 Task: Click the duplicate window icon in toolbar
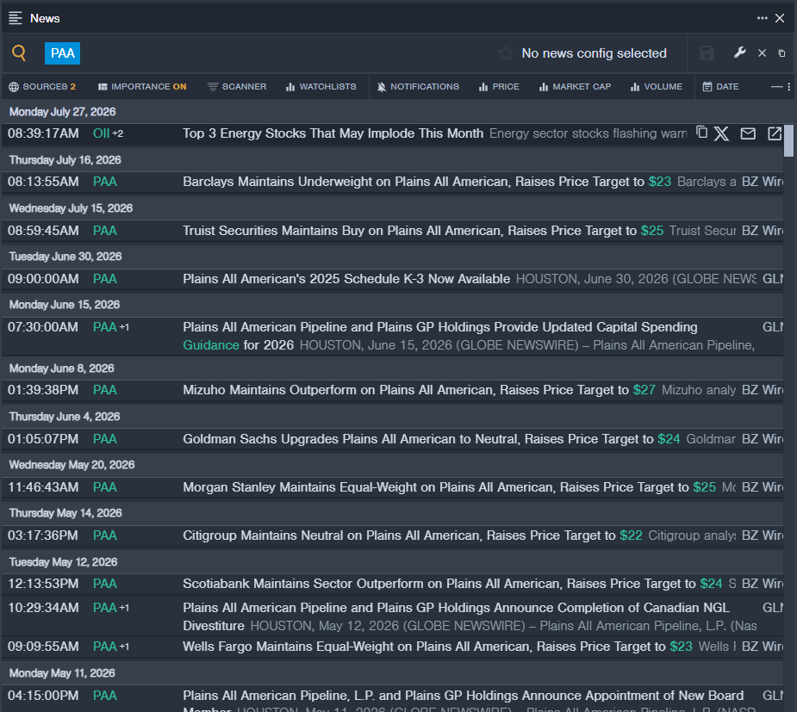coord(781,53)
